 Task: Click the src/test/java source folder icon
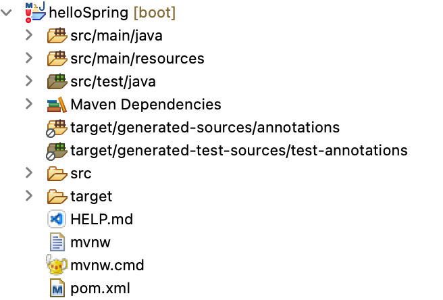57,82
